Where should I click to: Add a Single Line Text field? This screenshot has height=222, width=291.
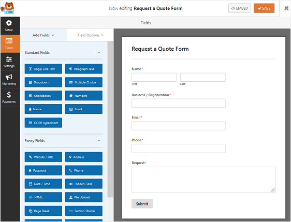43,69
